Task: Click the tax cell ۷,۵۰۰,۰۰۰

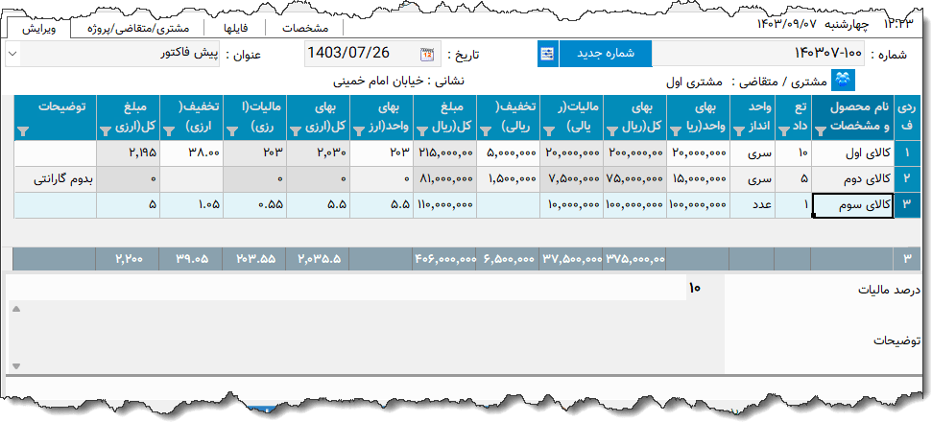Action: [x=571, y=179]
